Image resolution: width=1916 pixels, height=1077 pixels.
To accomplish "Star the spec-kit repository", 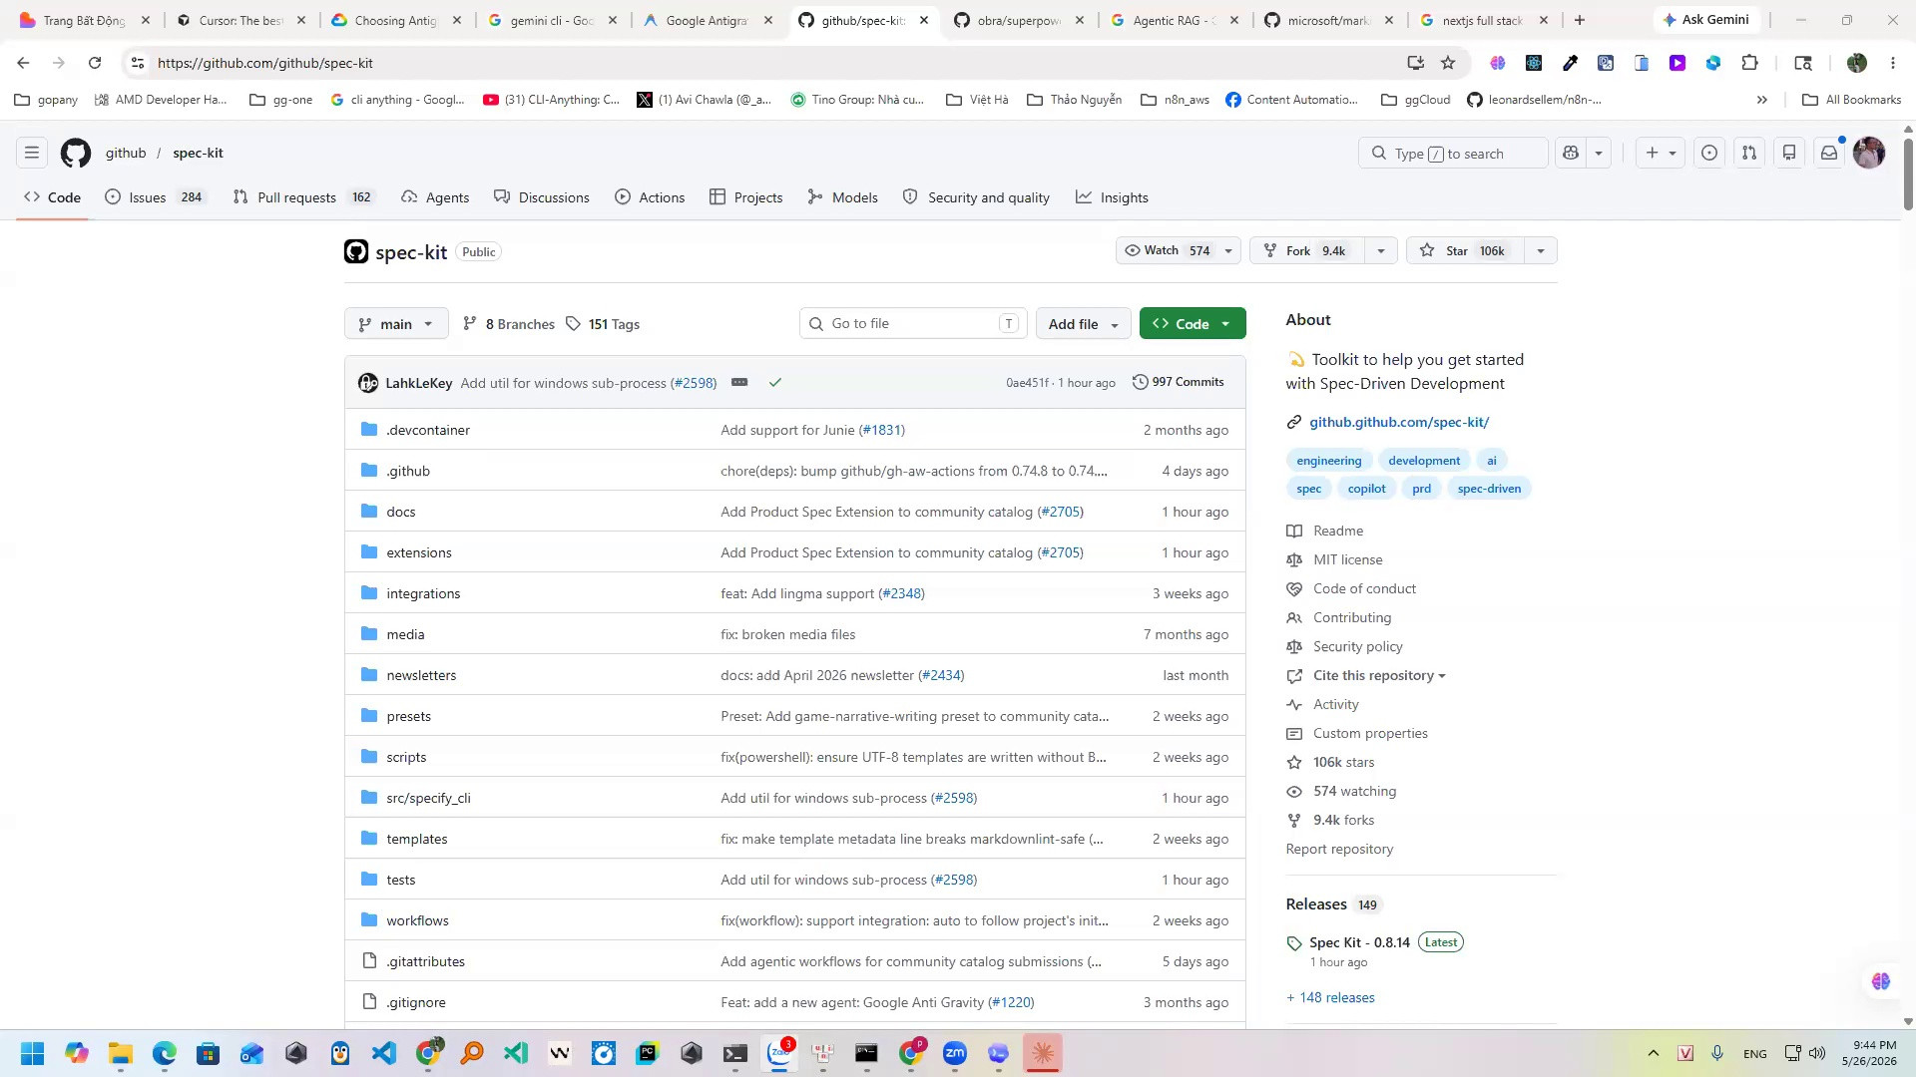I will [x=1465, y=251].
